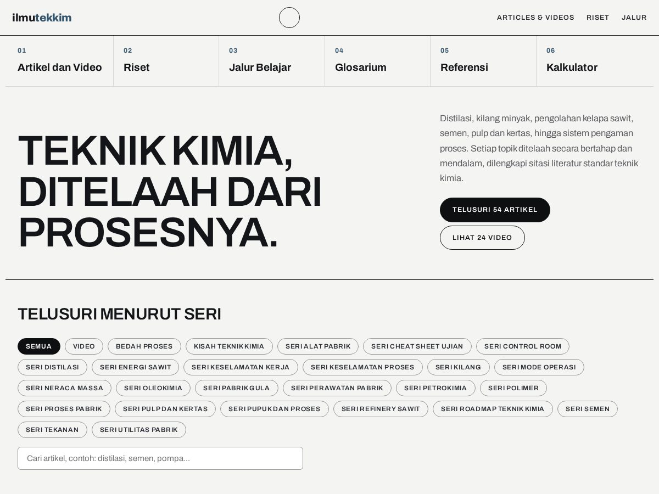Viewport: 659px width, 494px height.
Task: Click the ilmutekkim logo
Action: [42, 18]
